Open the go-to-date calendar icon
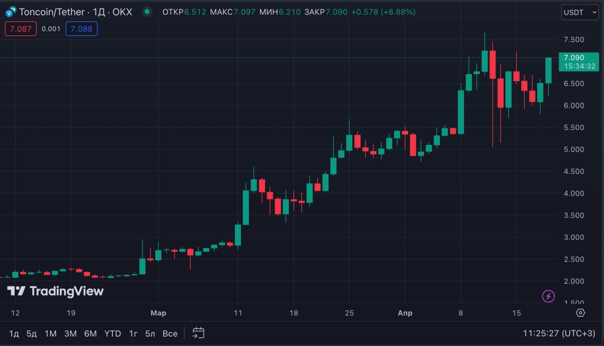 point(198,333)
